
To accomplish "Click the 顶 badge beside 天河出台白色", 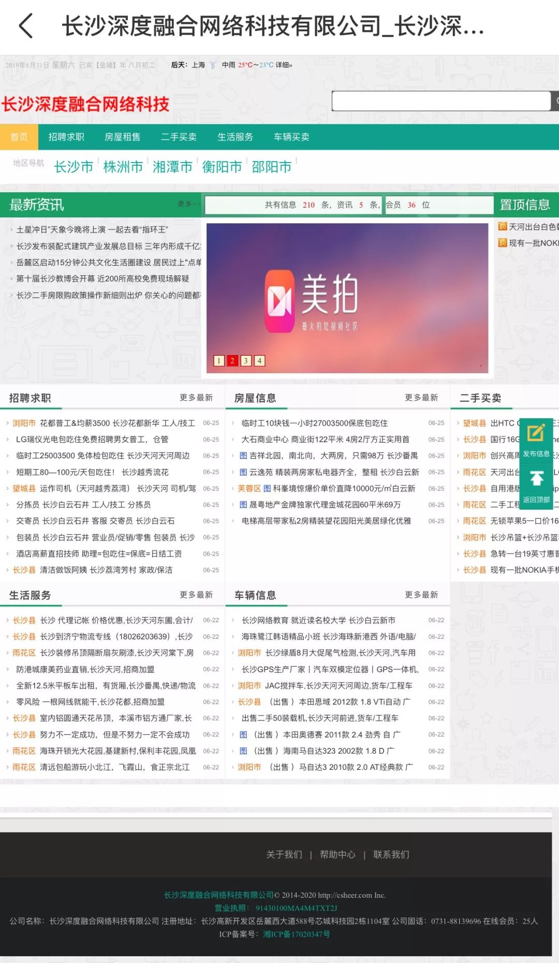I will point(503,226).
